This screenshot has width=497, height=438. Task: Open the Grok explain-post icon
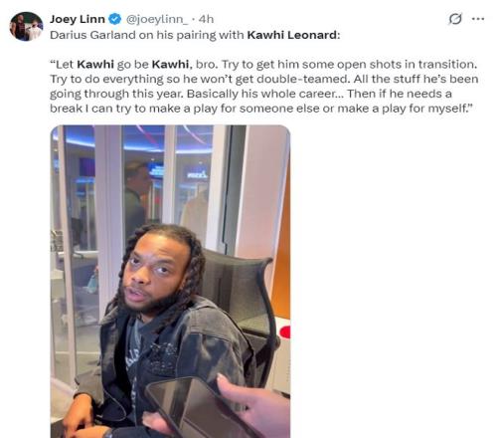[x=455, y=19]
